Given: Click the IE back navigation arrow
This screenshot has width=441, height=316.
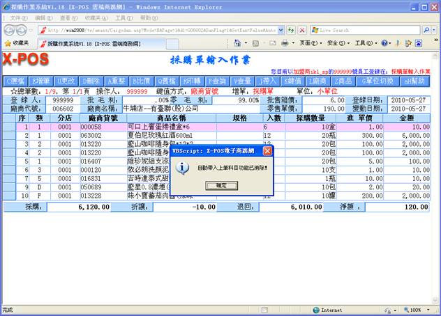Looking at the screenshot, I should [x=10, y=30].
